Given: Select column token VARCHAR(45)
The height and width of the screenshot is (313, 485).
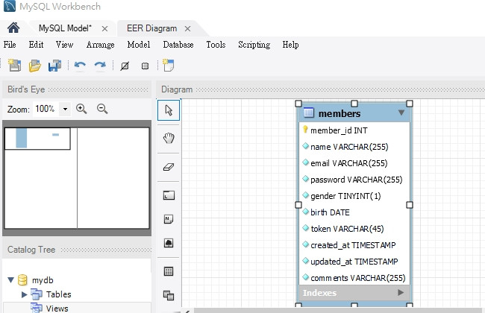Looking at the screenshot, I should 347,229.
